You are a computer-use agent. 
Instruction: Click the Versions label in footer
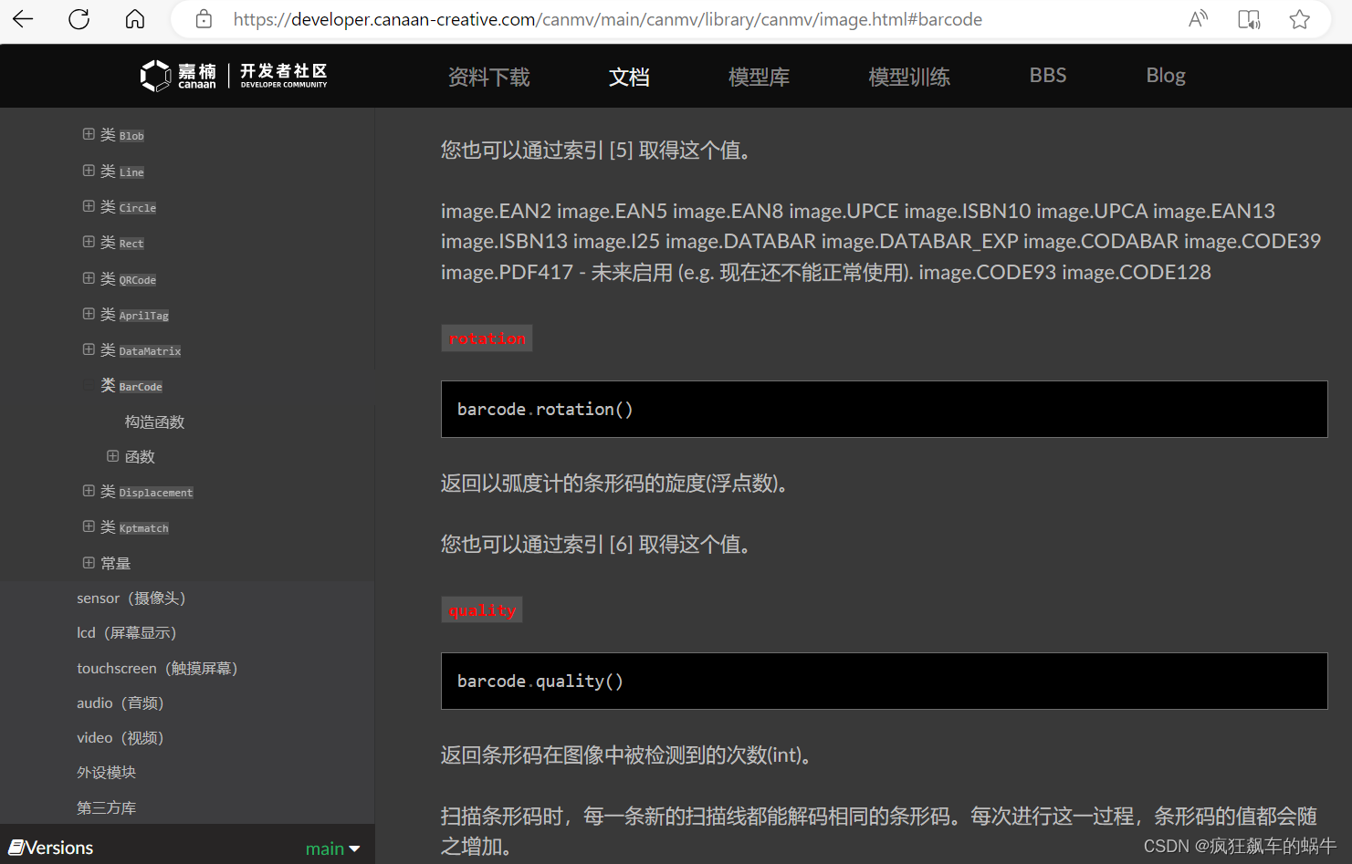coord(59,848)
